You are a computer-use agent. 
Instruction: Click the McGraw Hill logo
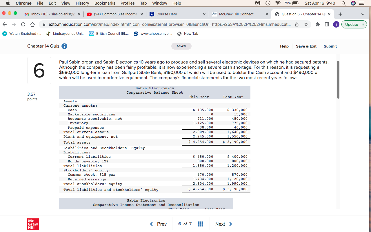tap(33, 224)
